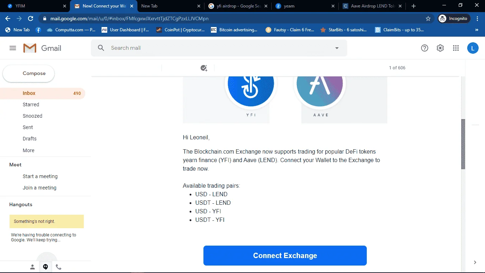Open Gmail settings gear
485x273 pixels.
[440, 48]
